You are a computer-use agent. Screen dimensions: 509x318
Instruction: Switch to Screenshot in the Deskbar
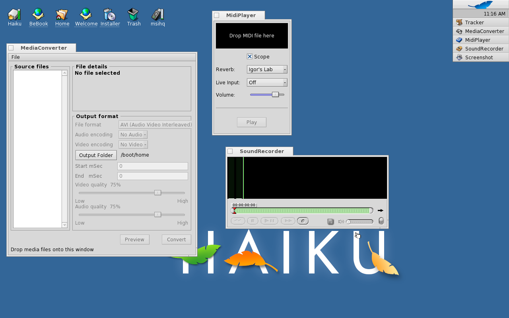(481, 57)
